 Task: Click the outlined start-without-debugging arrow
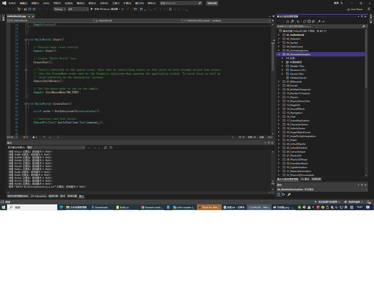click(x=123, y=9)
